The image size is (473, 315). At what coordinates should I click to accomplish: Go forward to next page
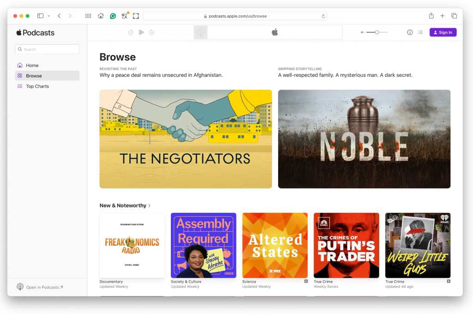point(70,16)
